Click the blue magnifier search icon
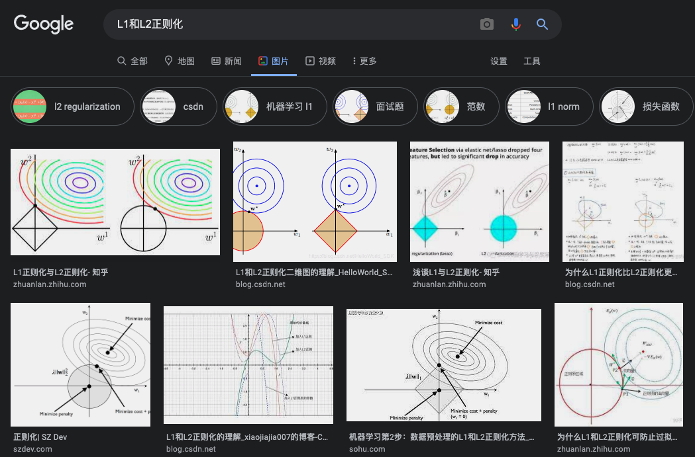This screenshot has height=457, width=695. click(542, 24)
